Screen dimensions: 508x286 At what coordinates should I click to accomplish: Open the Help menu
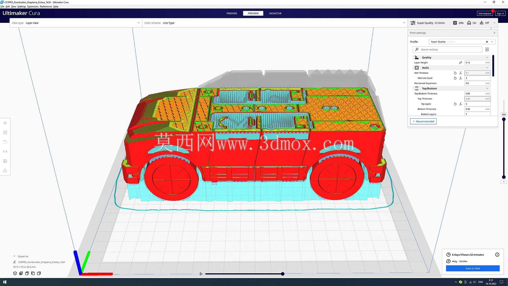(x=56, y=6)
